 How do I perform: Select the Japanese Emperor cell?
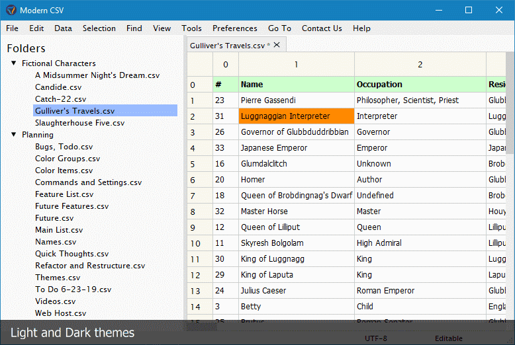(x=297, y=148)
